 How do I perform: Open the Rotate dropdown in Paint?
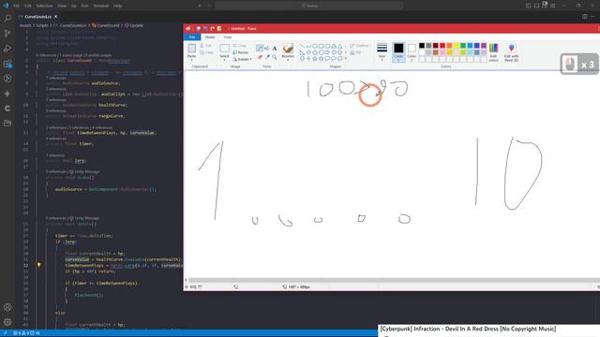point(242,59)
